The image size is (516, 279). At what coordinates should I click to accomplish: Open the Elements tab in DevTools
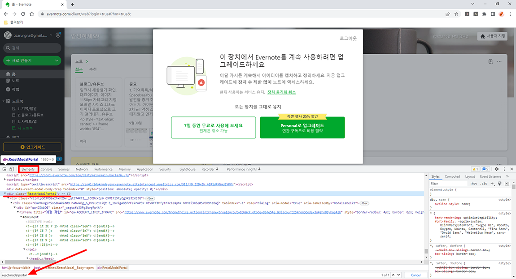pos(28,169)
